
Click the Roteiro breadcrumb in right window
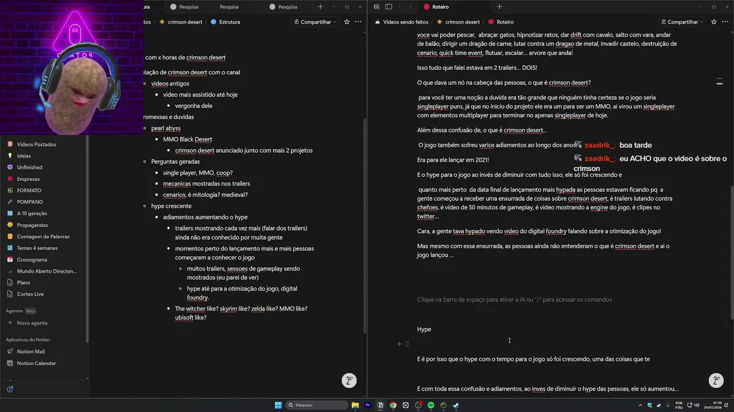click(501, 22)
